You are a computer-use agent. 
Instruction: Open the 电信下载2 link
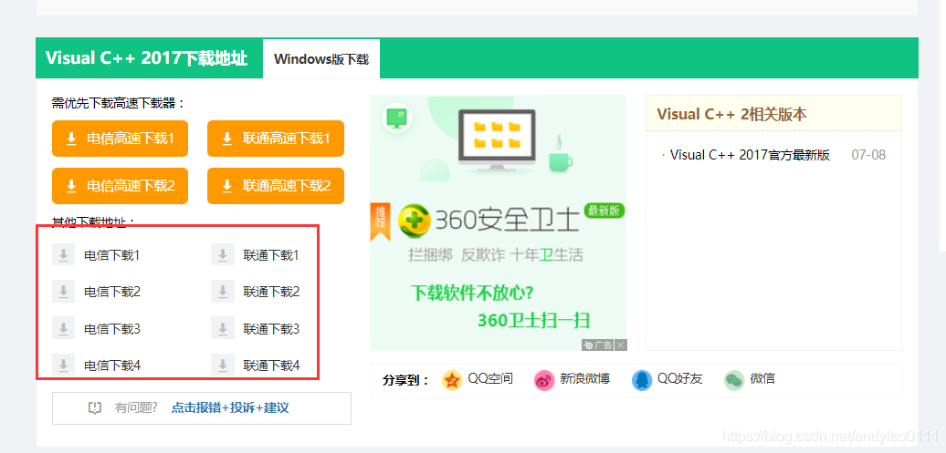point(112,292)
